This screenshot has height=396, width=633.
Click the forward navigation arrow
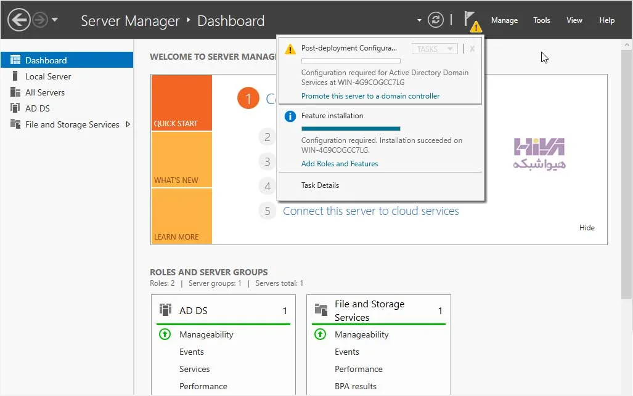pyautogui.click(x=40, y=19)
